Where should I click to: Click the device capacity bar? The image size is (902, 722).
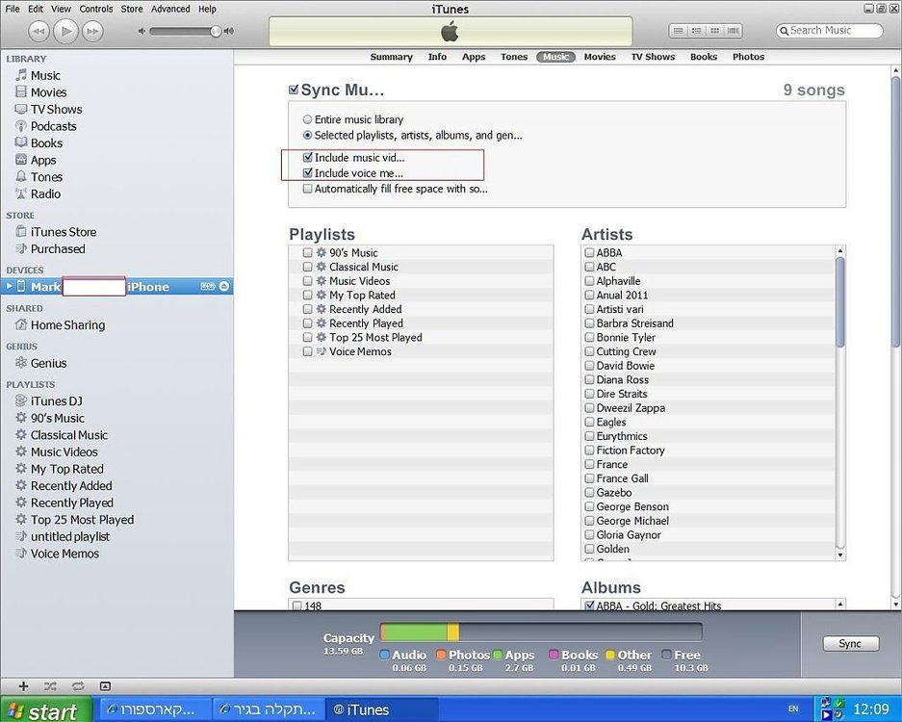[x=541, y=632]
